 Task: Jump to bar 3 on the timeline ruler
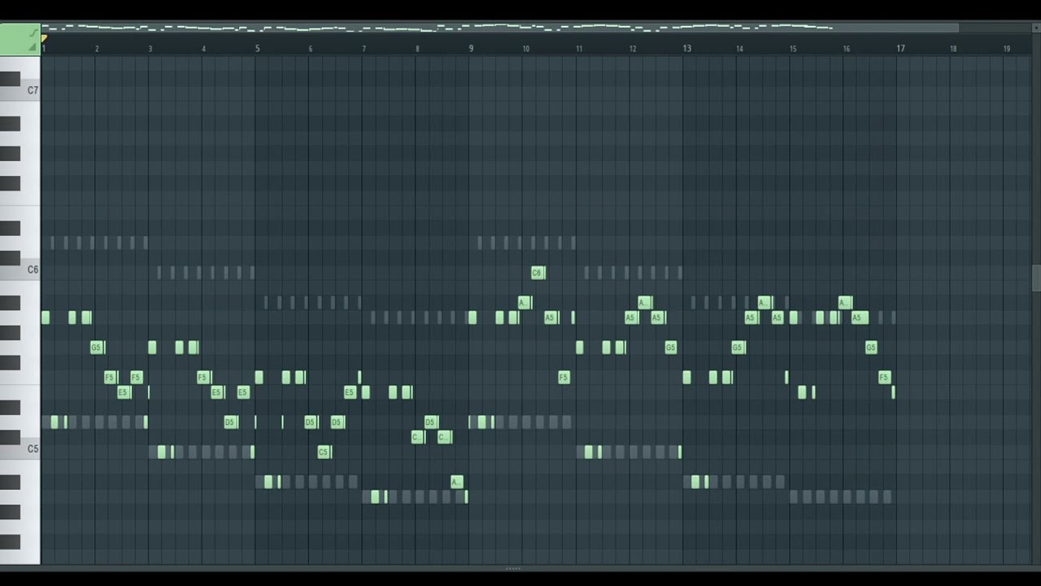pos(150,49)
